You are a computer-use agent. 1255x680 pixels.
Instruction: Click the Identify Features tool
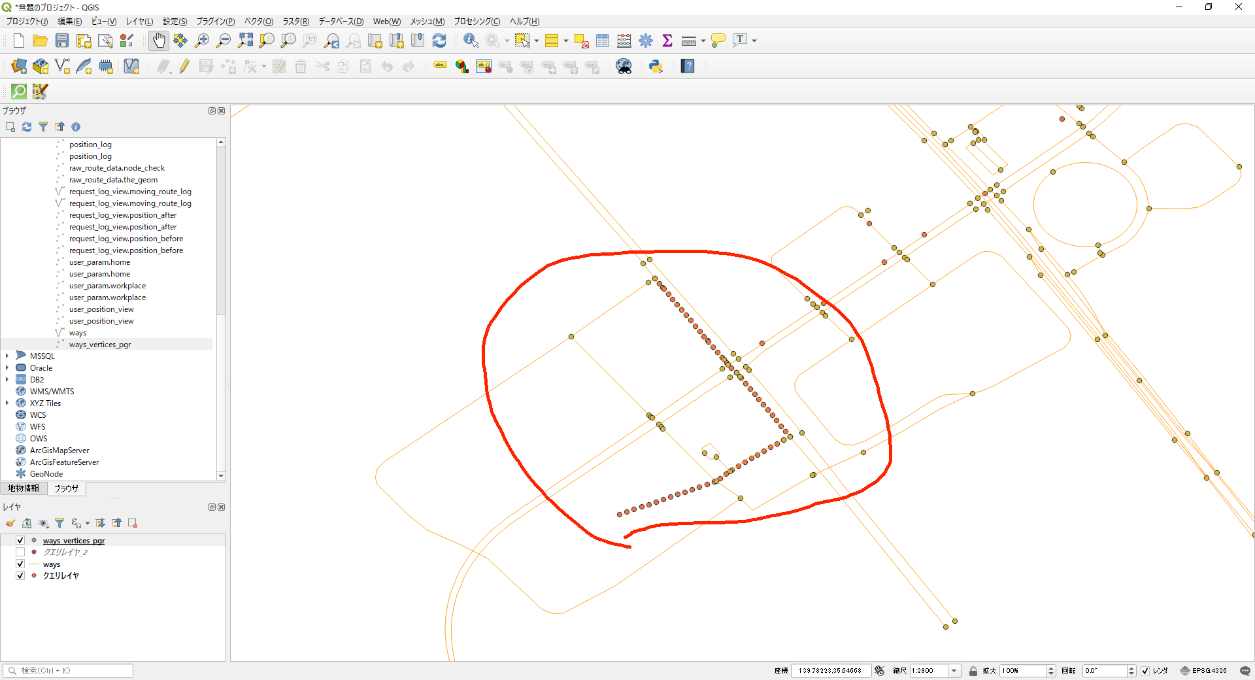pos(471,41)
